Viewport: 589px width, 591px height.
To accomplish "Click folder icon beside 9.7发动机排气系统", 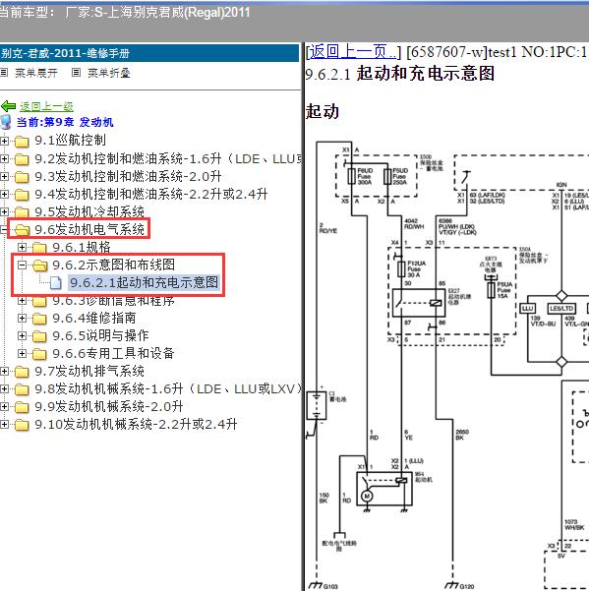I will (22, 372).
